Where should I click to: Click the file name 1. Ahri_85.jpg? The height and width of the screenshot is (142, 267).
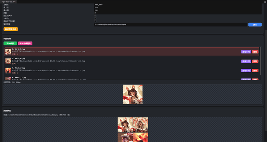[x=19, y=49]
